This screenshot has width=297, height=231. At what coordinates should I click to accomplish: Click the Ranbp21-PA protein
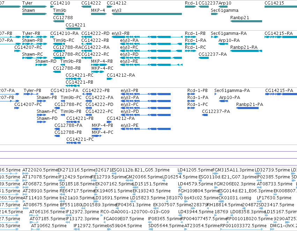pos(247,108)
